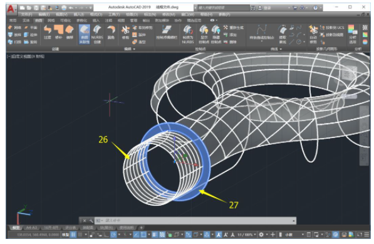
Task: Switch to the Home (常用) ribbon tab
Action: [x=13, y=21]
